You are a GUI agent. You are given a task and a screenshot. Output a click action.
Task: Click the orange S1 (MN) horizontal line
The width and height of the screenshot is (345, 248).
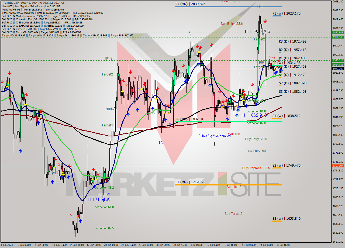click(x=228, y=185)
